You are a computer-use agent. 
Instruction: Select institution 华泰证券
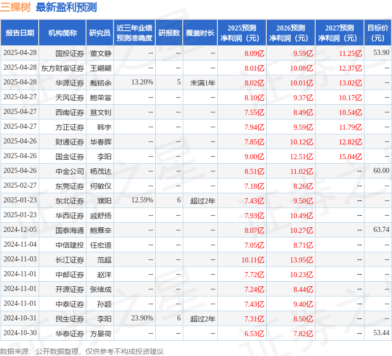tap(70, 334)
